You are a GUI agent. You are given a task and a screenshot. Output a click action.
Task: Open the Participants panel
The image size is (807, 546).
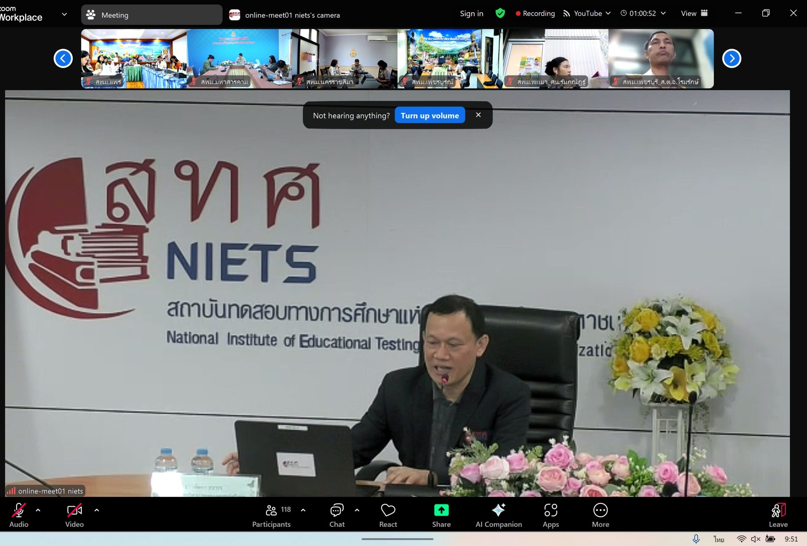coord(271,515)
